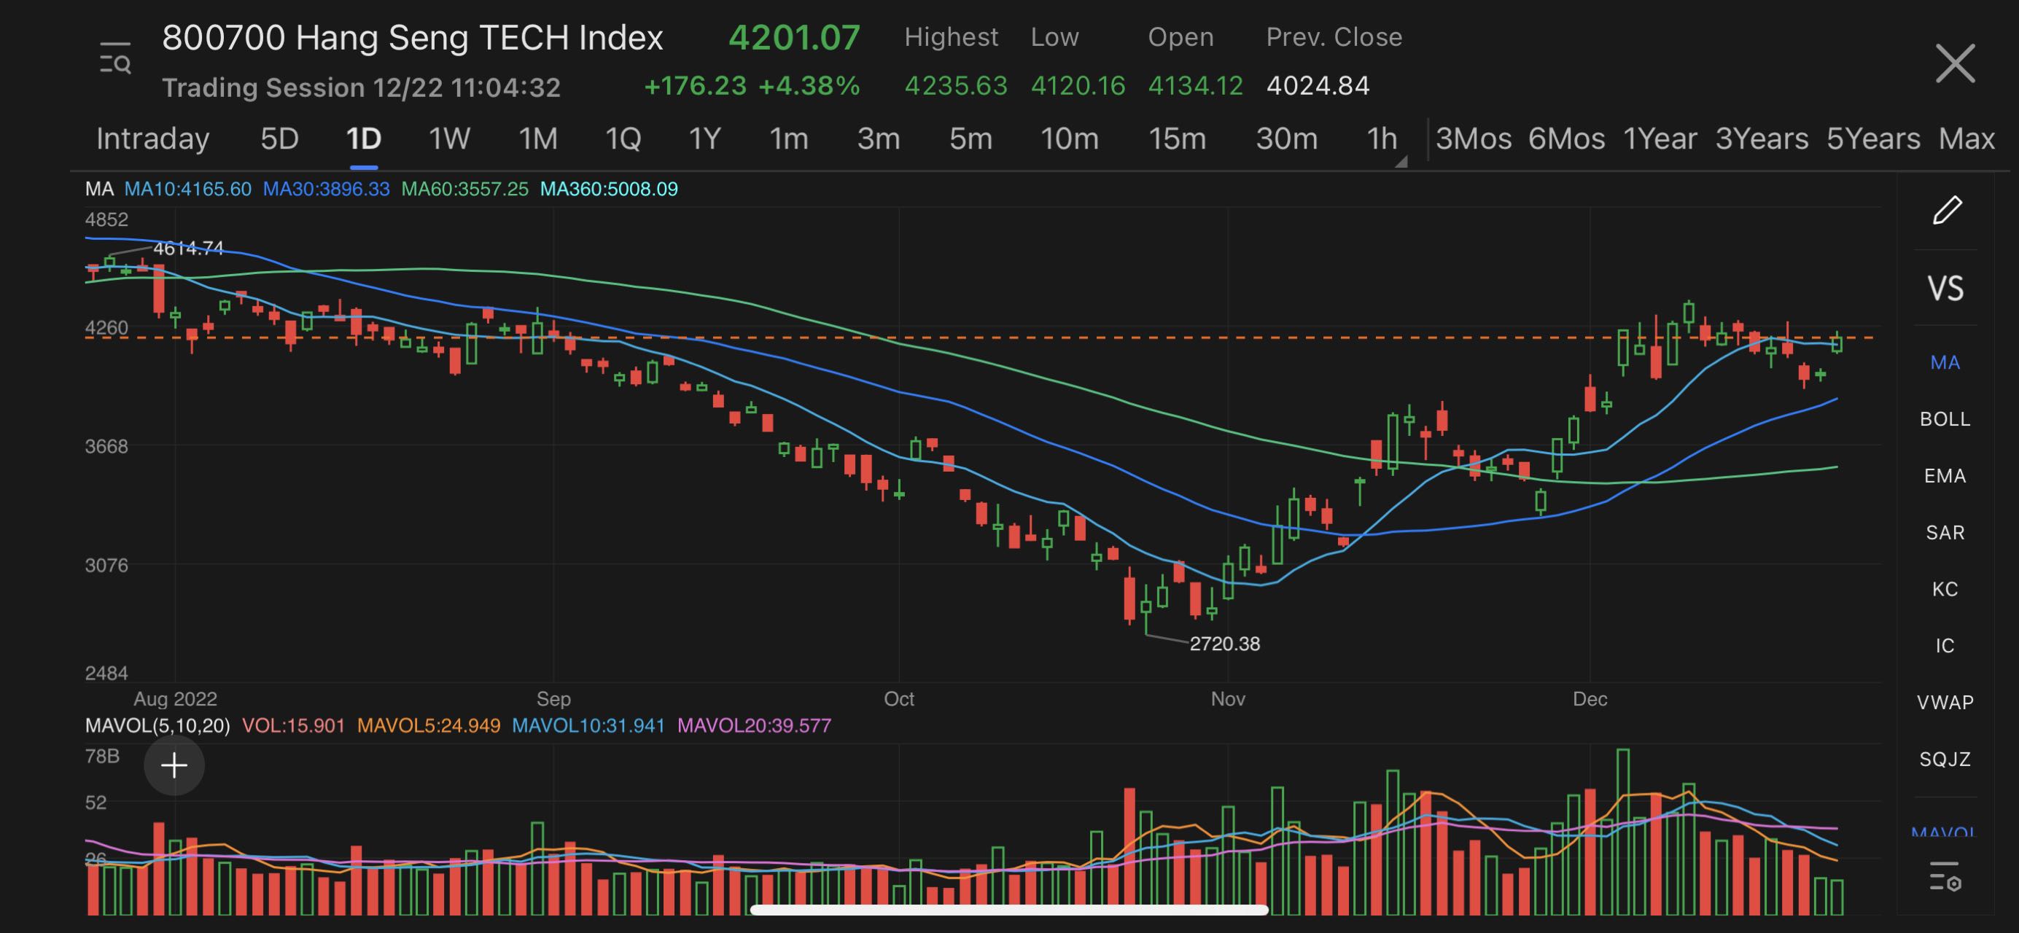The height and width of the screenshot is (933, 2019).
Task: Toggle the MAVOL volume indicator
Action: 1945,831
